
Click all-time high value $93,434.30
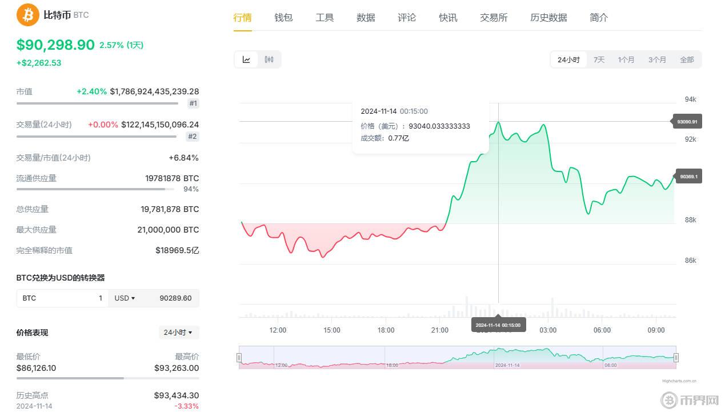[x=177, y=395]
